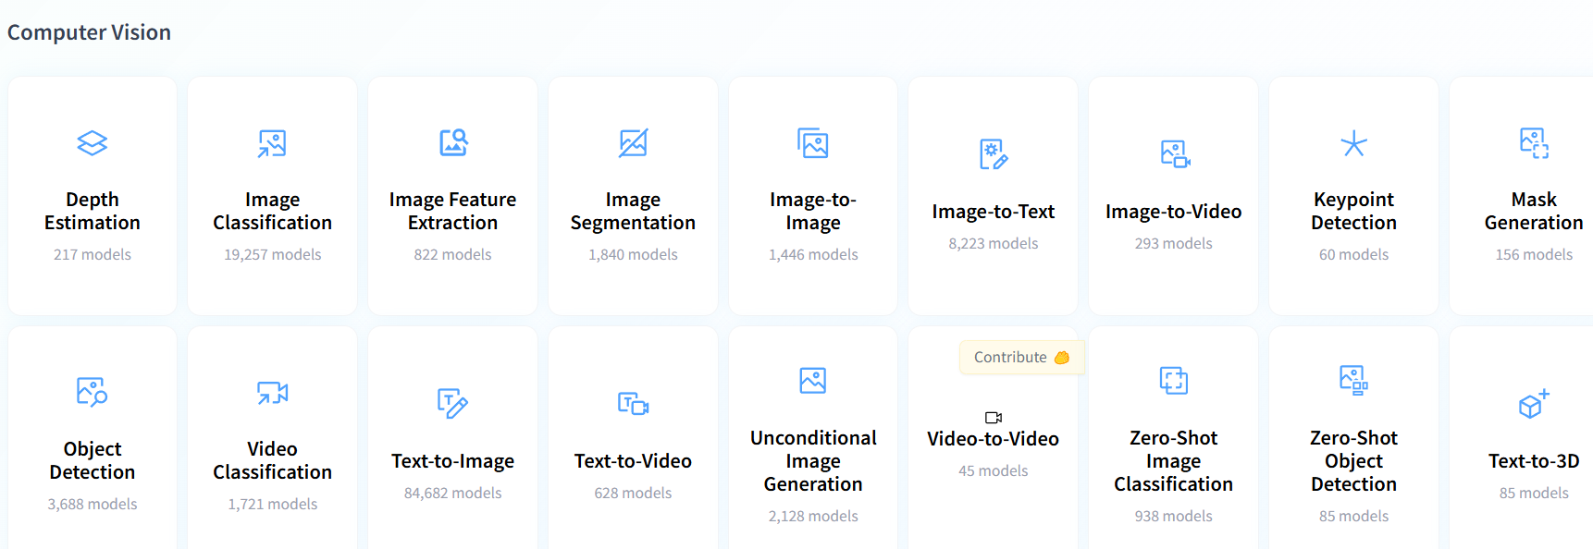This screenshot has height=549, width=1593.
Task: Click the Keypoint Detection asterisk icon
Action: click(x=1353, y=143)
